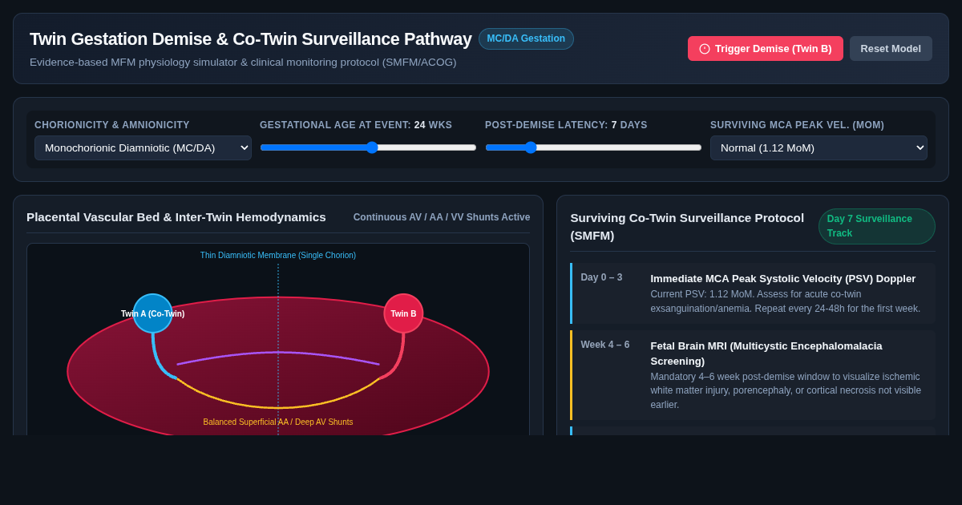Image resolution: width=962 pixels, height=505 pixels.
Task: Click the Balanced Superficial AA / Deep AV Shunts label
Action: (278, 422)
